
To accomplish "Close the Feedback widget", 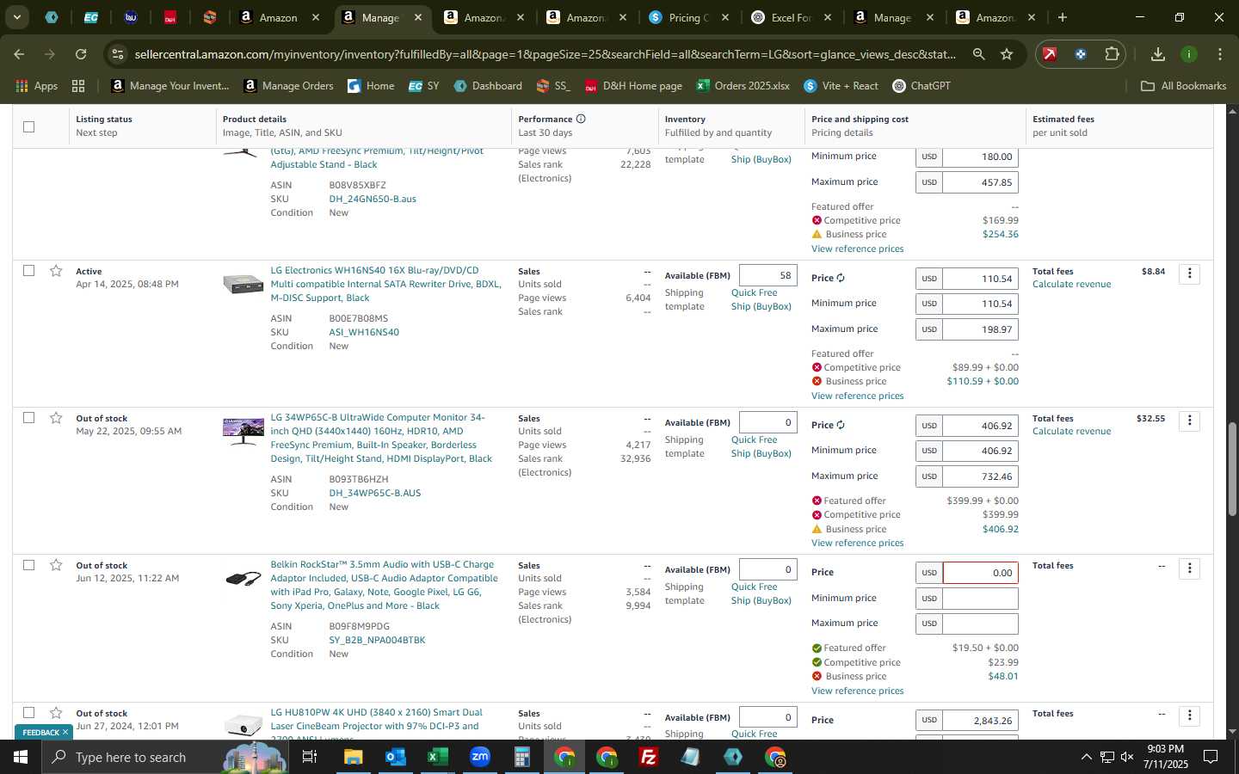I will [65, 732].
